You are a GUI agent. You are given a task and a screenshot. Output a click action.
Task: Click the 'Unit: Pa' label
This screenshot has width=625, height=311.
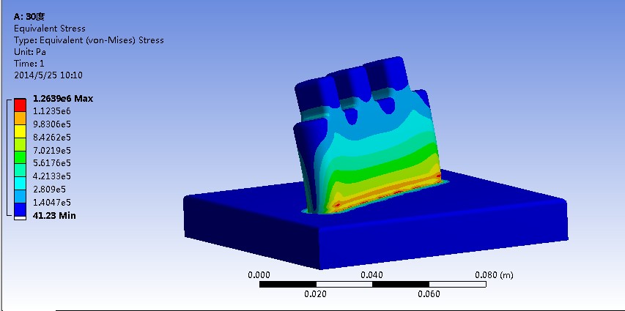pos(30,52)
